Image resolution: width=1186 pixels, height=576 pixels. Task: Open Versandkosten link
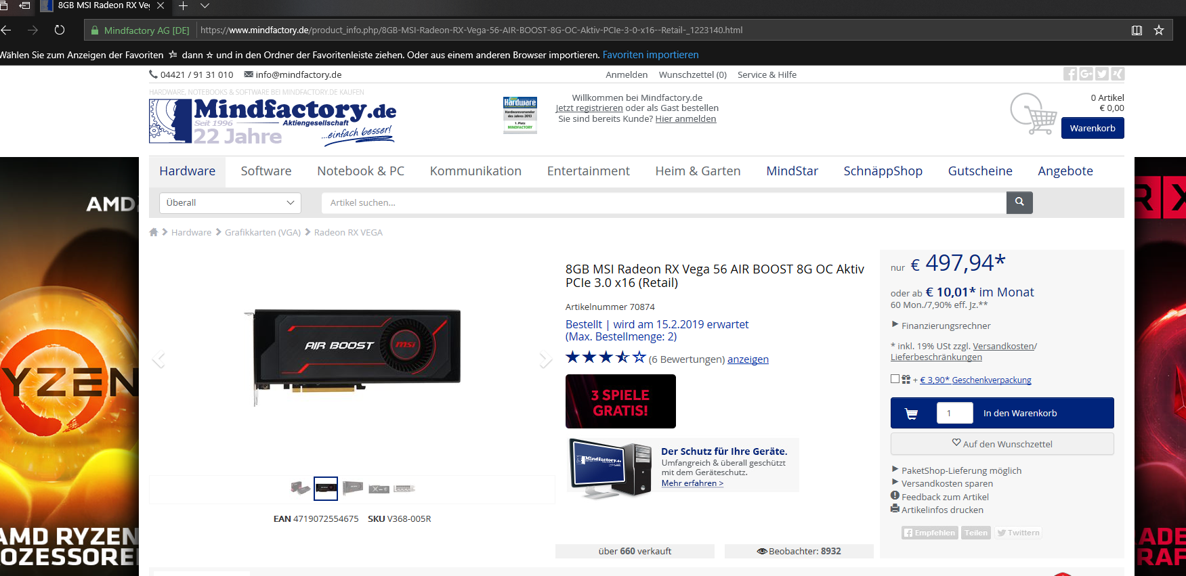tap(1003, 346)
